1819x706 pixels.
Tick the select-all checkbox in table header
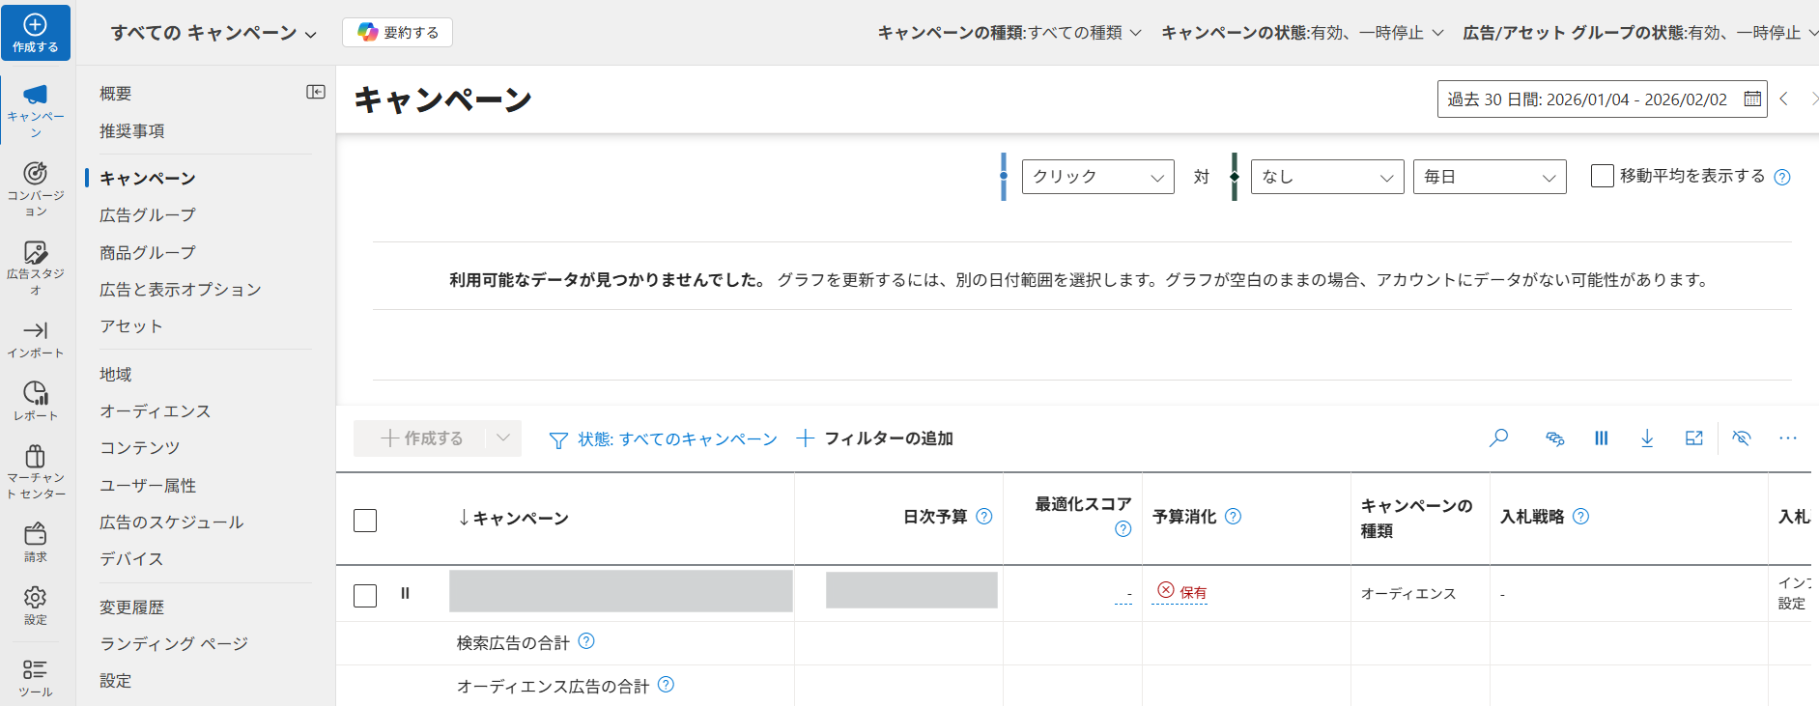coord(365,521)
